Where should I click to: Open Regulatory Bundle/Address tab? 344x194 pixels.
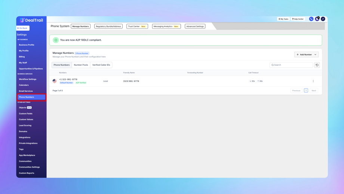click(x=108, y=26)
